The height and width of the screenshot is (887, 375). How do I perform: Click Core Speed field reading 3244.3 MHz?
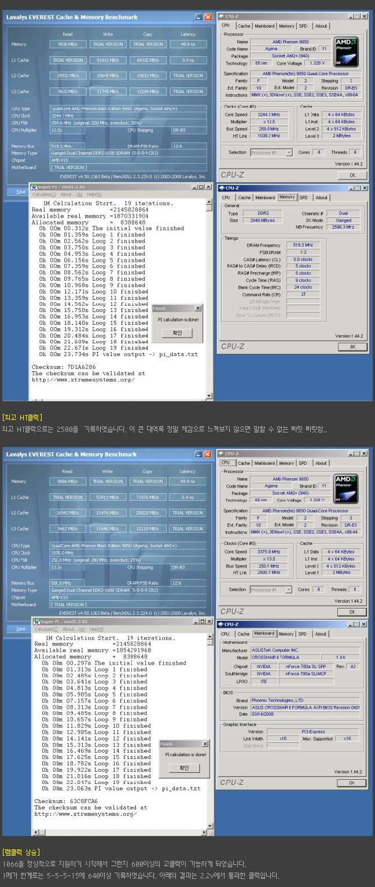tap(269, 115)
